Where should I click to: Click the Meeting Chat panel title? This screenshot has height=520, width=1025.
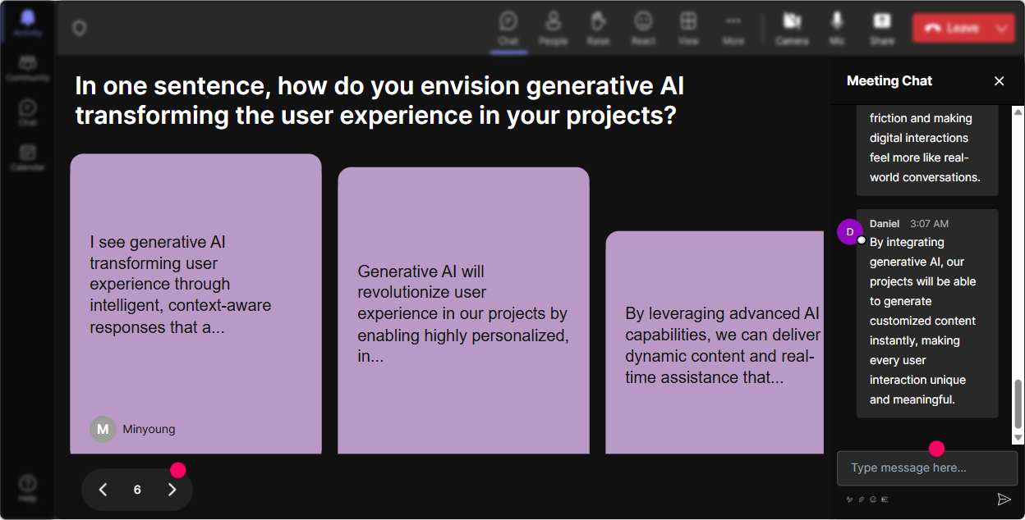889,80
